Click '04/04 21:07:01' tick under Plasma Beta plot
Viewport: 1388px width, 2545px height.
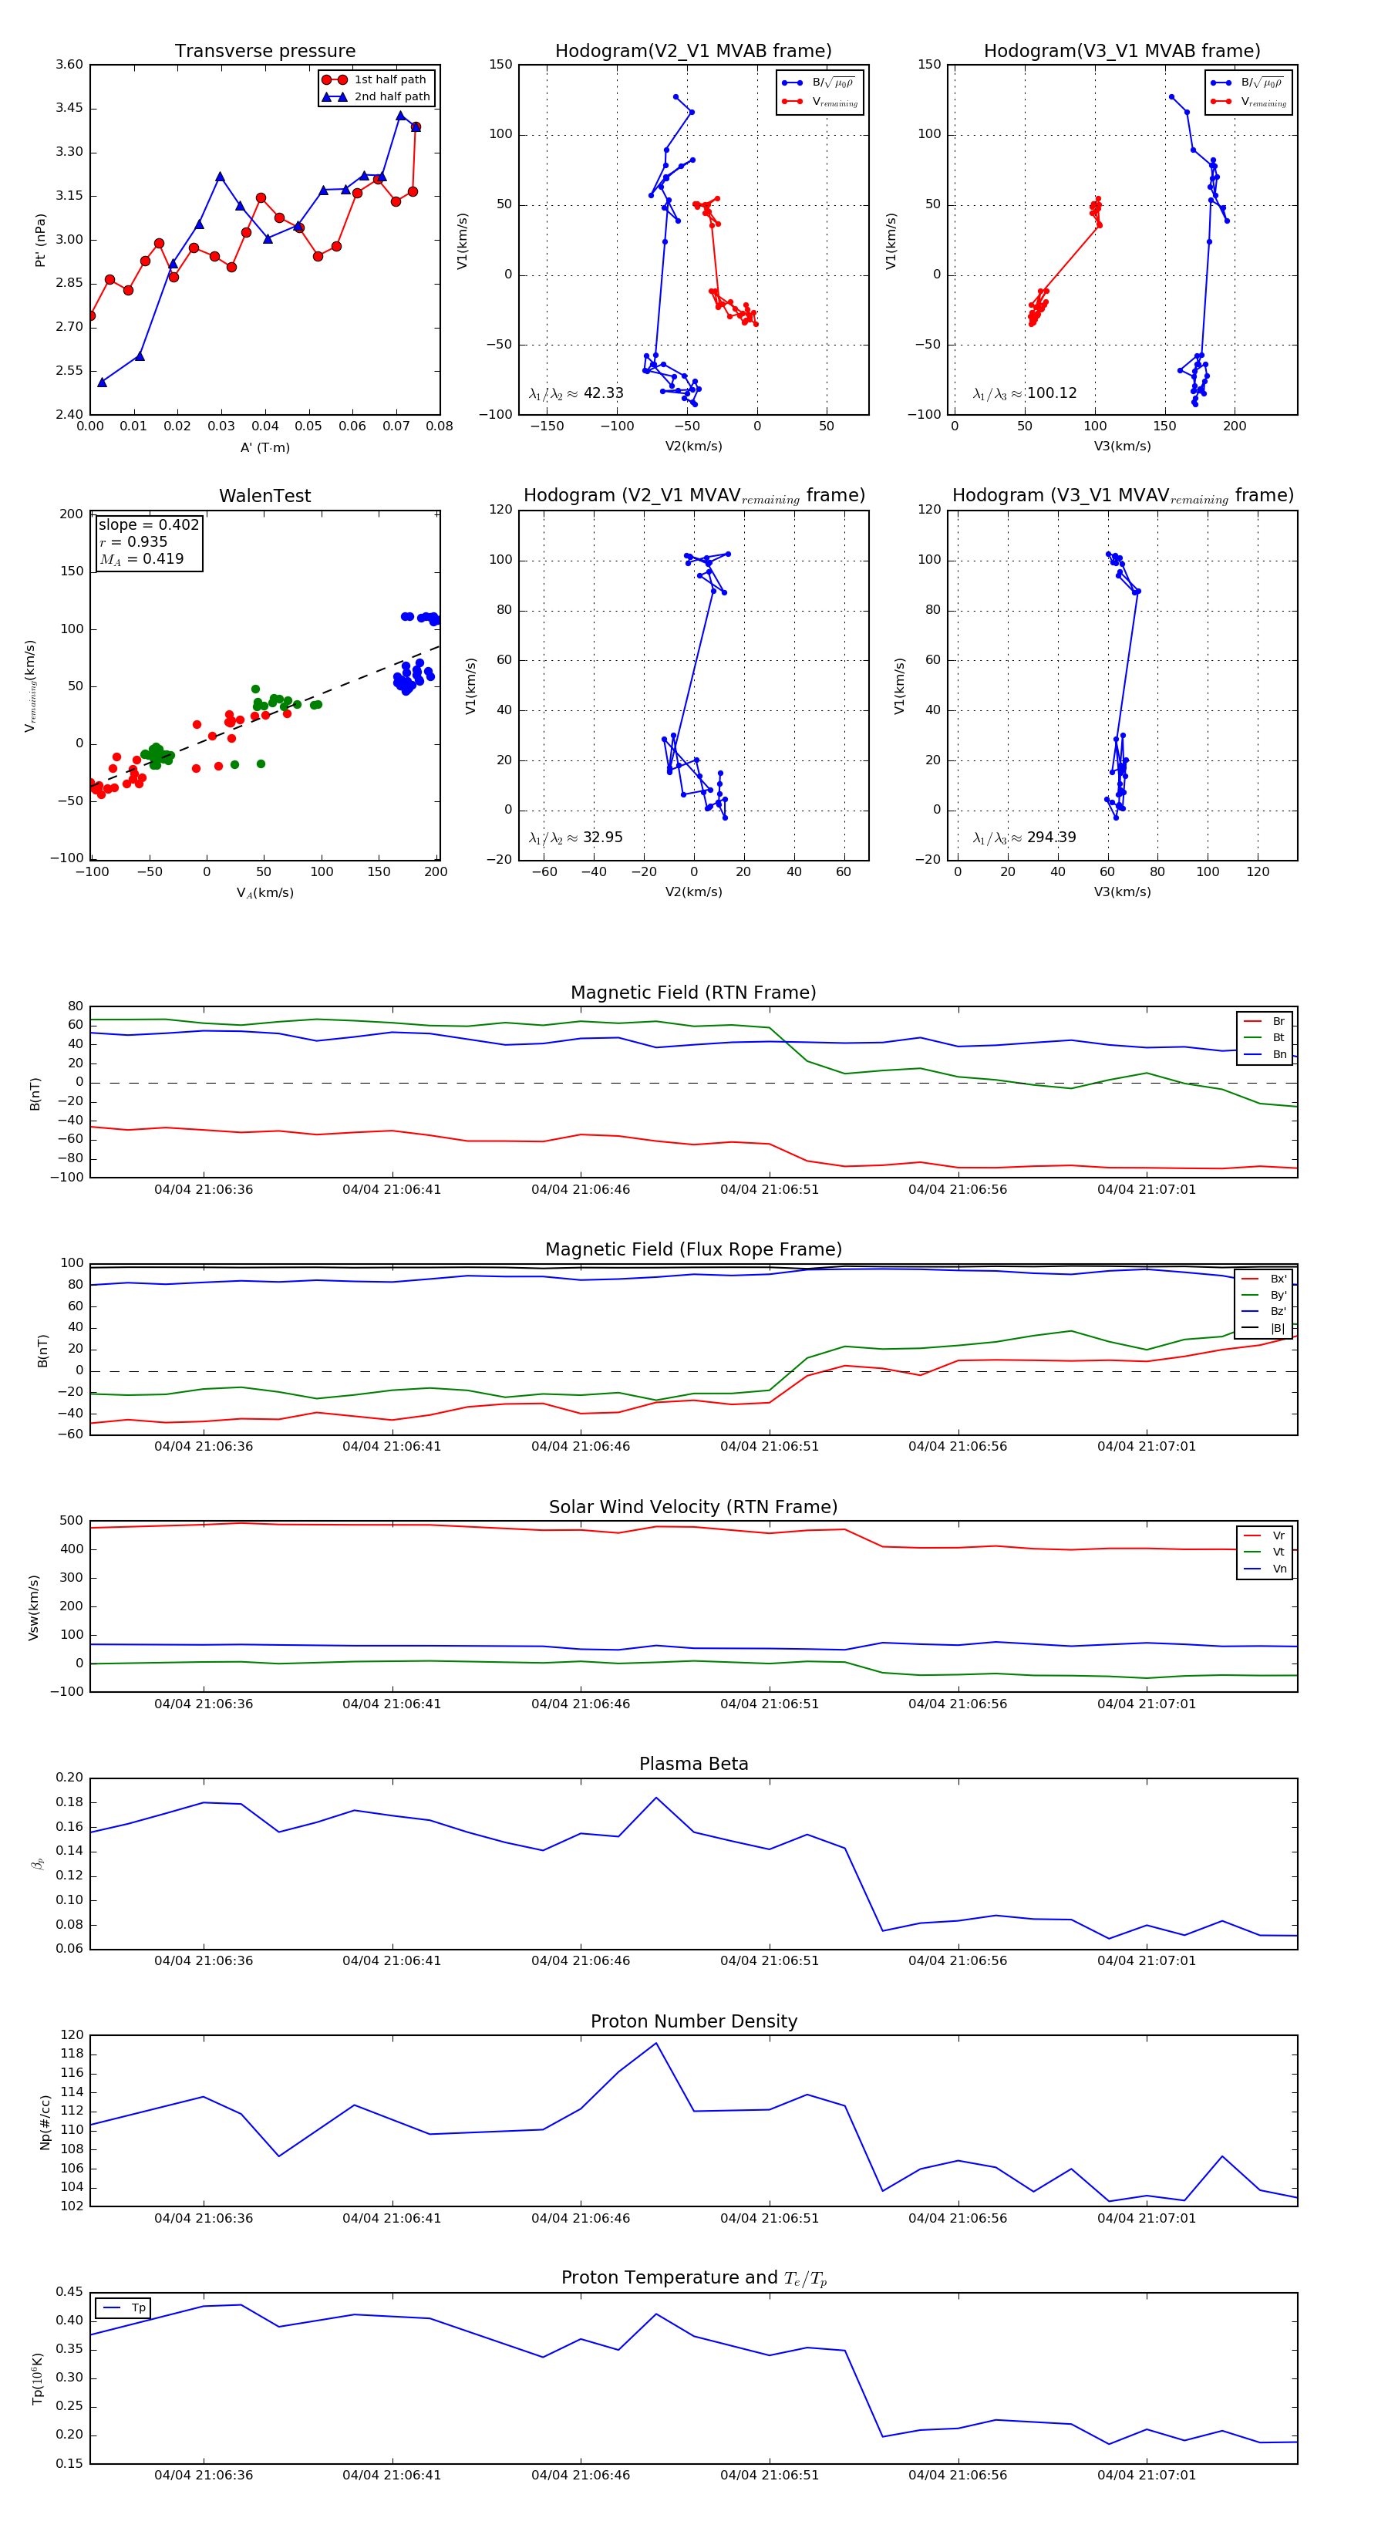[x=1146, y=1960]
